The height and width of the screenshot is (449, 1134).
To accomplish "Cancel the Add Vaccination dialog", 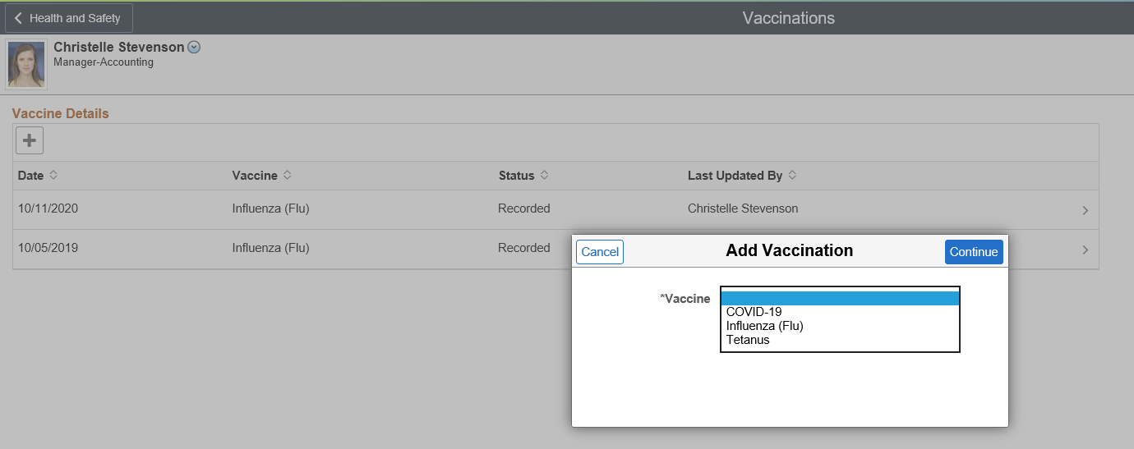I will (x=600, y=252).
